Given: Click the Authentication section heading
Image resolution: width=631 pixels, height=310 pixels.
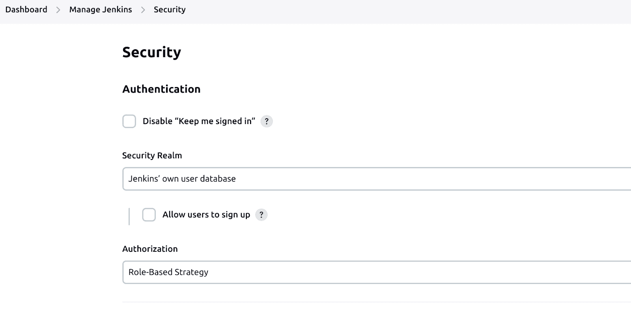Looking at the screenshot, I should click(161, 89).
